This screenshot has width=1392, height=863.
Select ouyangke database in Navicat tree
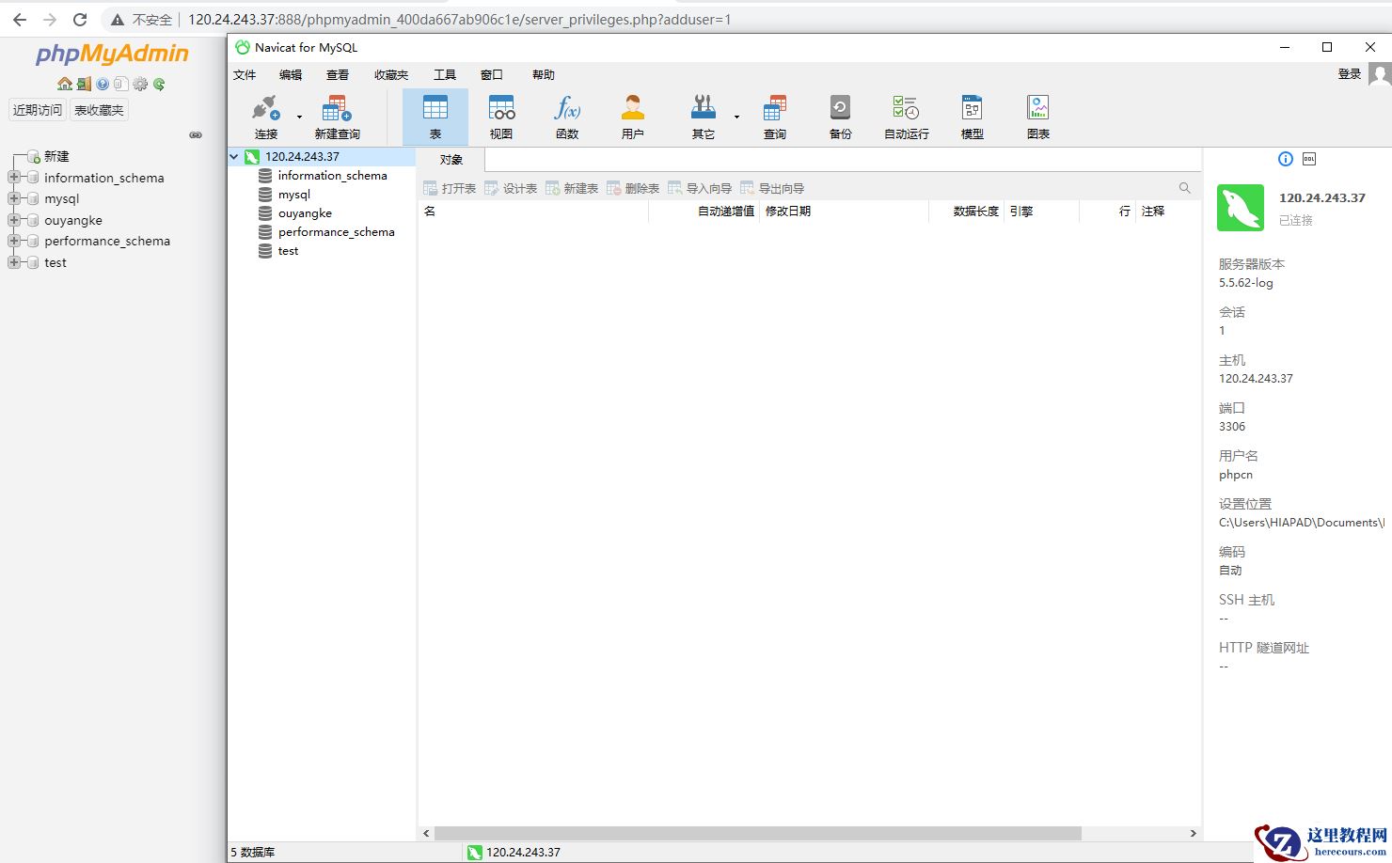coord(305,213)
